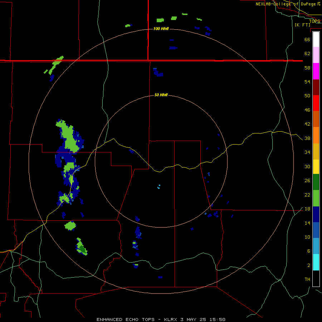Click the gold legend swatch
This screenshot has height=322, width=322.
[316, 152]
